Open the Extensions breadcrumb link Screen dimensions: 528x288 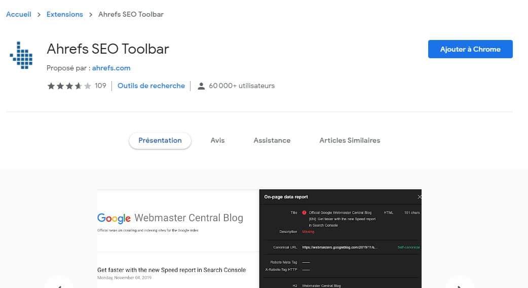pyautogui.click(x=65, y=15)
